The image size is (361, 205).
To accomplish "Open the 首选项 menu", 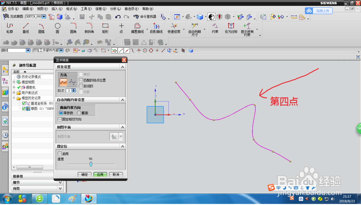I will 131,9.
